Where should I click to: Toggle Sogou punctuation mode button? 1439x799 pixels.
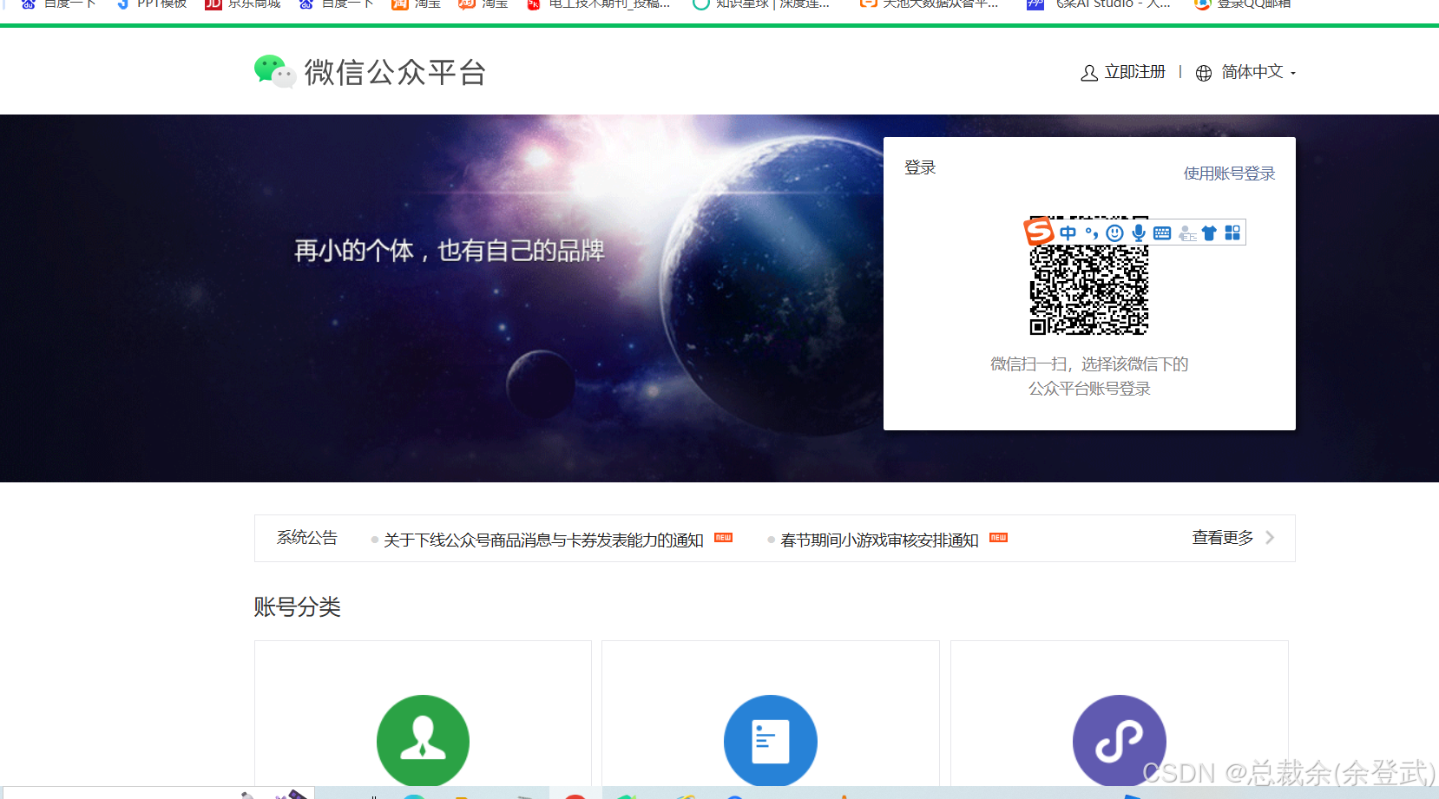(x=1092, y=232)
